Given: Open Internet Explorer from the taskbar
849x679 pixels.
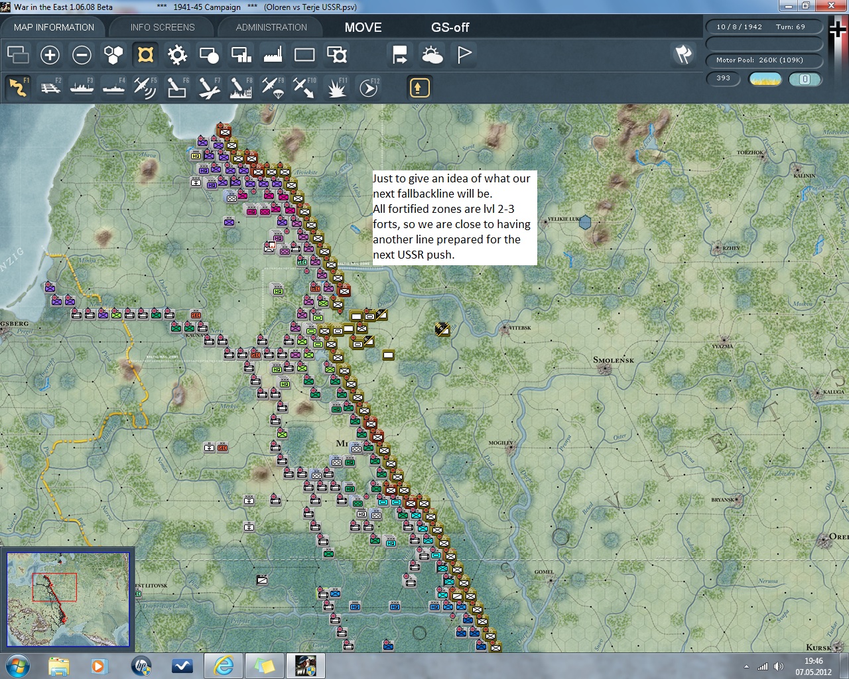Looking at the screenshot, I should click(224, 665).
